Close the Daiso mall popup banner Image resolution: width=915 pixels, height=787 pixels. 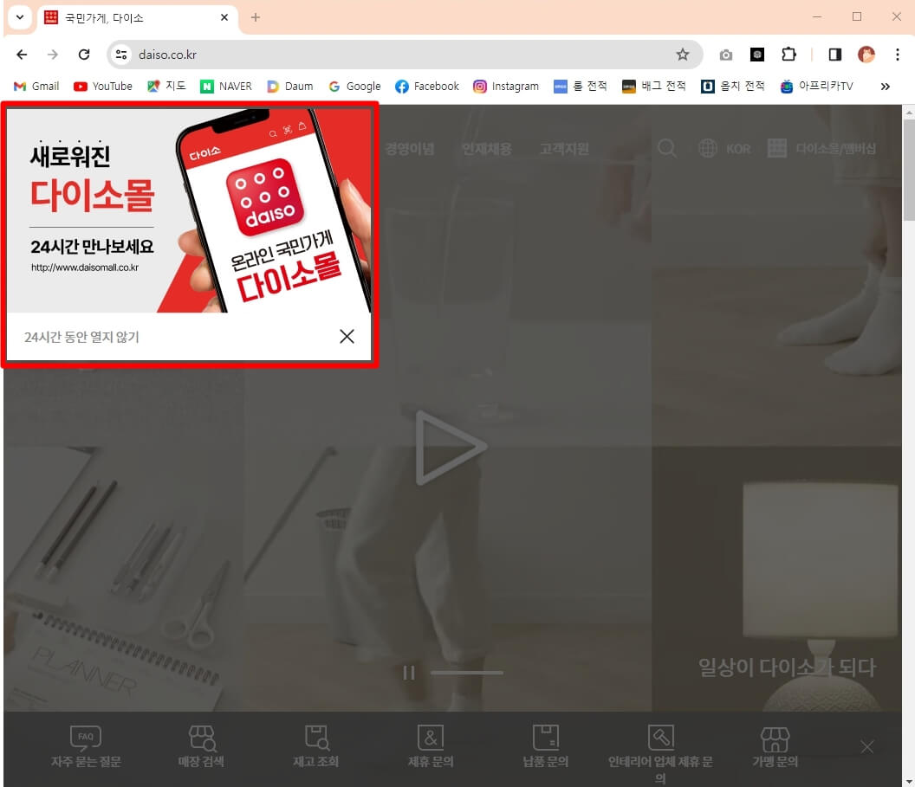click(x=347, y=337)
